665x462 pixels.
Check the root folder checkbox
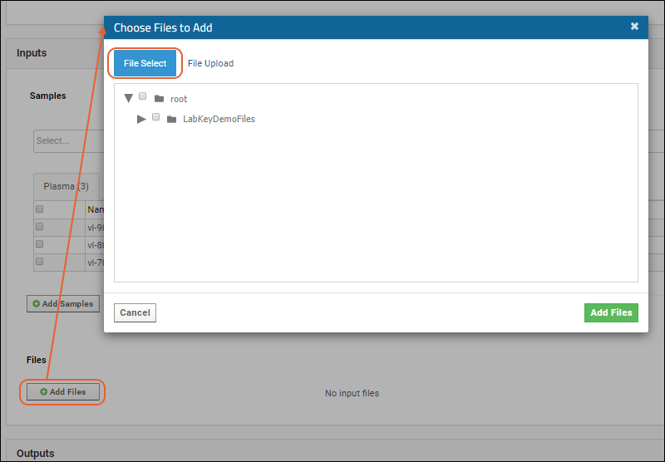coord(143,96)
